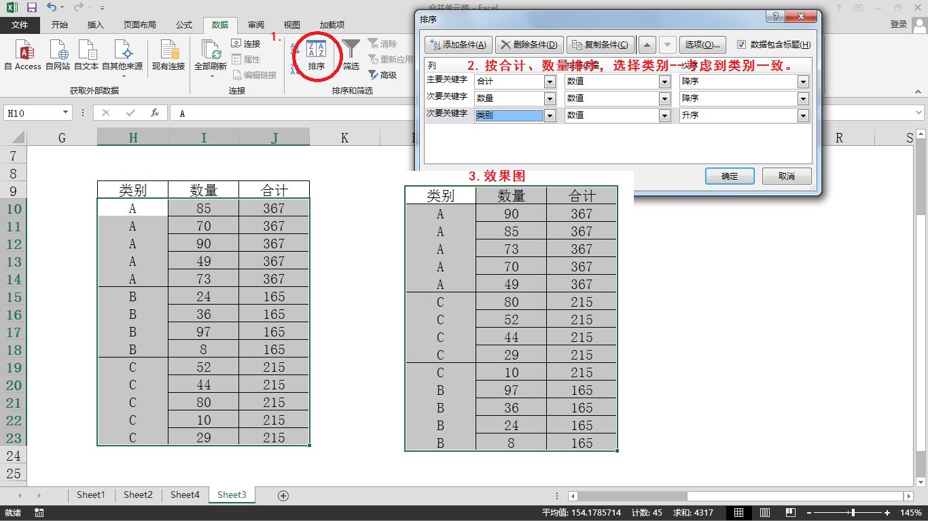Import data From Access (自 Access)

23,56
